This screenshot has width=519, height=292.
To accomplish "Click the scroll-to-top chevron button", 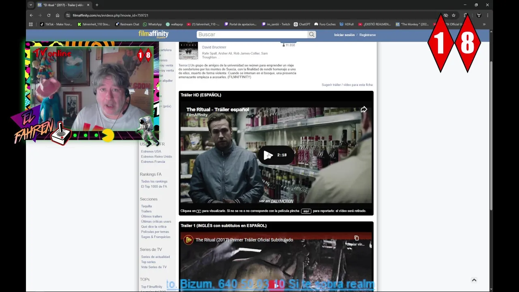I will click(x=474, y=280).
